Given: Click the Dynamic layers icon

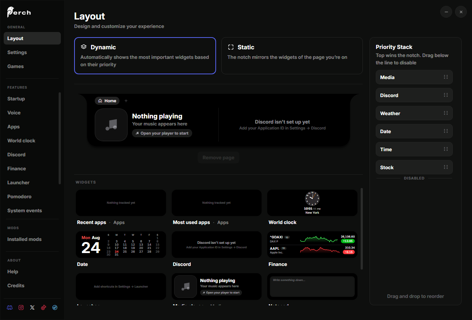Looking at the screenshot, I should pos(84,47).
